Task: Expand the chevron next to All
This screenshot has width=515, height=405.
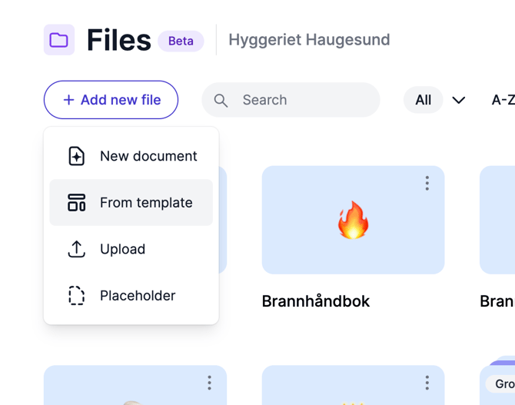Action: click(459, 100)
